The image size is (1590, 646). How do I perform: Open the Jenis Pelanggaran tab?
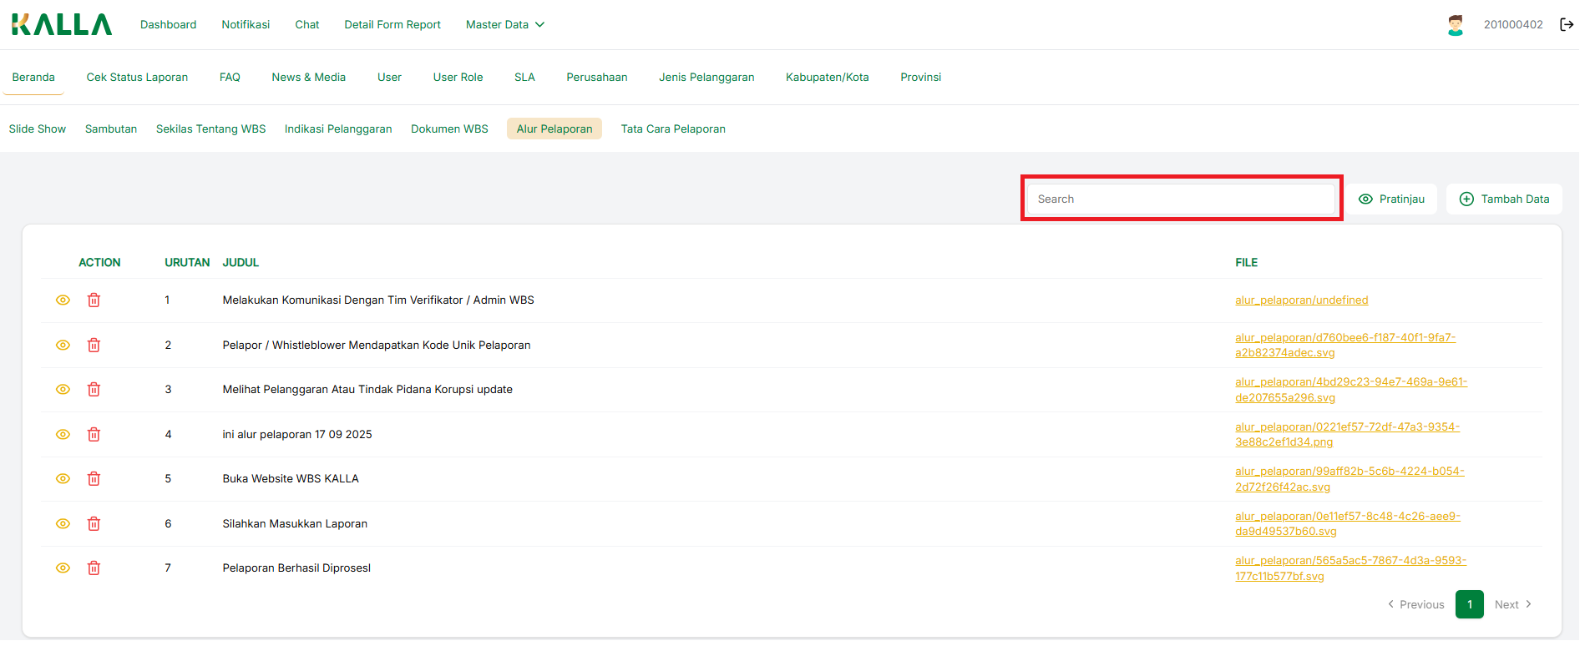coord(706,78)
